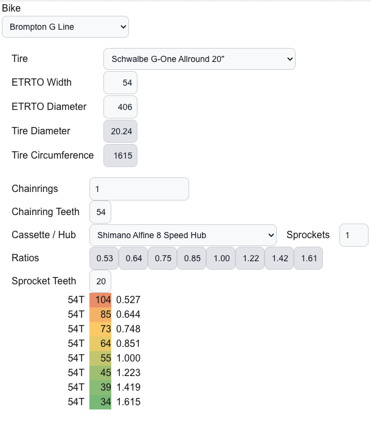This screenshot has height=421, width=371.
Task: Click the orange 85 gear cell
Action: (x=100, y=315)
